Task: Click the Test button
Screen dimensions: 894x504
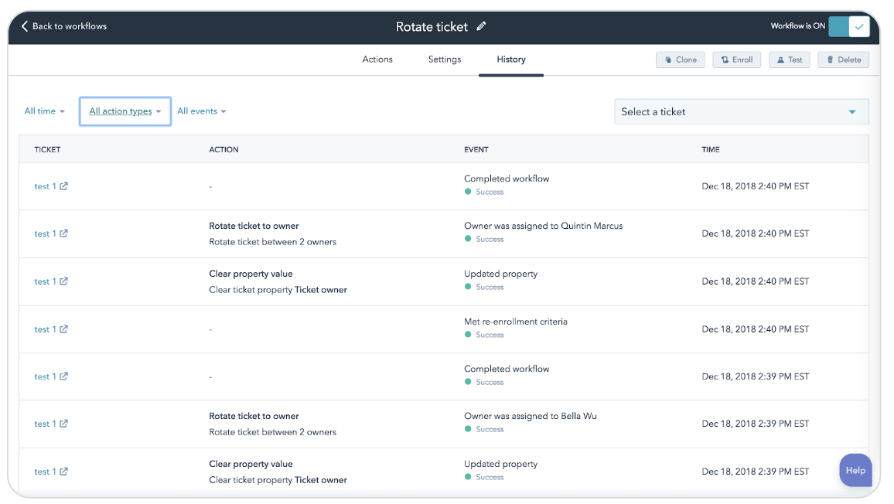Action: click(789, 60)
